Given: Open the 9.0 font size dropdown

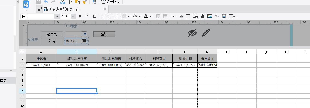Looking at the screenshot, I should coord(68,16).
